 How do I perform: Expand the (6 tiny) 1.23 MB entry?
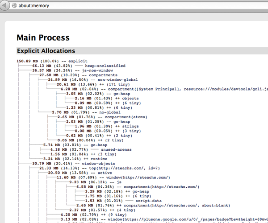(99, 107)
